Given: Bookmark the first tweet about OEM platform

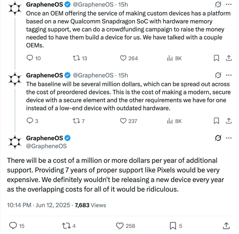Looking at the screenshot, I should pyautogui.click(x=216, y=58).
